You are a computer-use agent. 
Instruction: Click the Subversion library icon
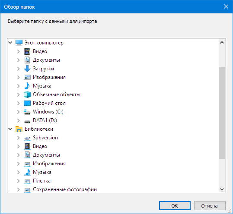[27, 138]
